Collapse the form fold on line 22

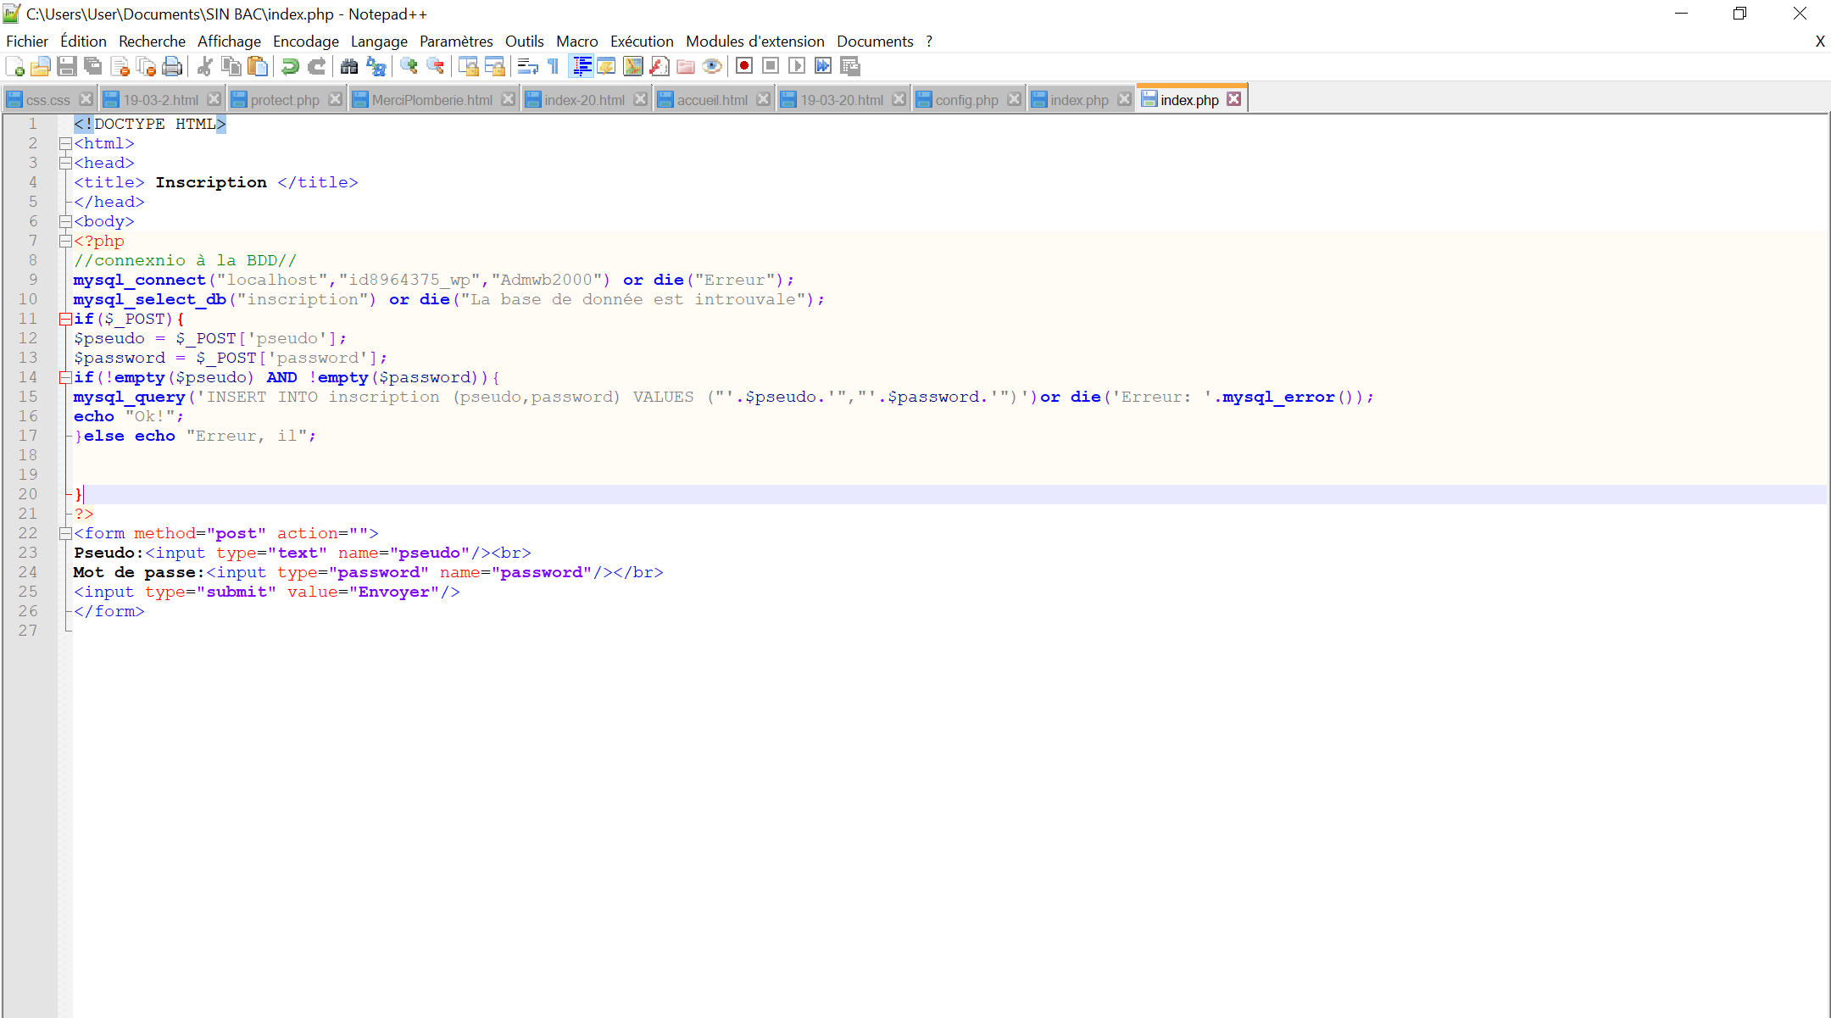pos(65,533)
